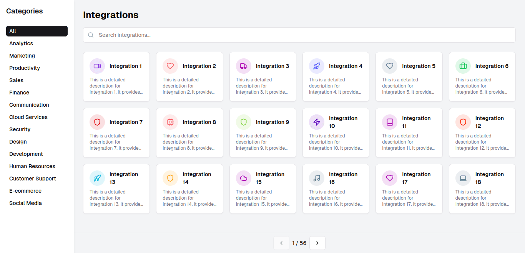Click the lightning bolt icon on Integration 10
The width and height of the screenshot is (525, 253).
click(317, 122)
